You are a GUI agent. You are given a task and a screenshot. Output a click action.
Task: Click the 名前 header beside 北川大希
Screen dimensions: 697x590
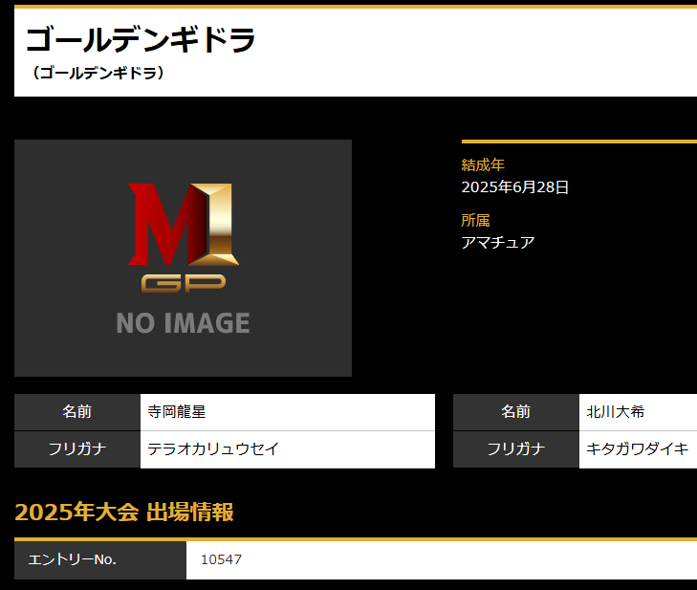pos(516,412)
